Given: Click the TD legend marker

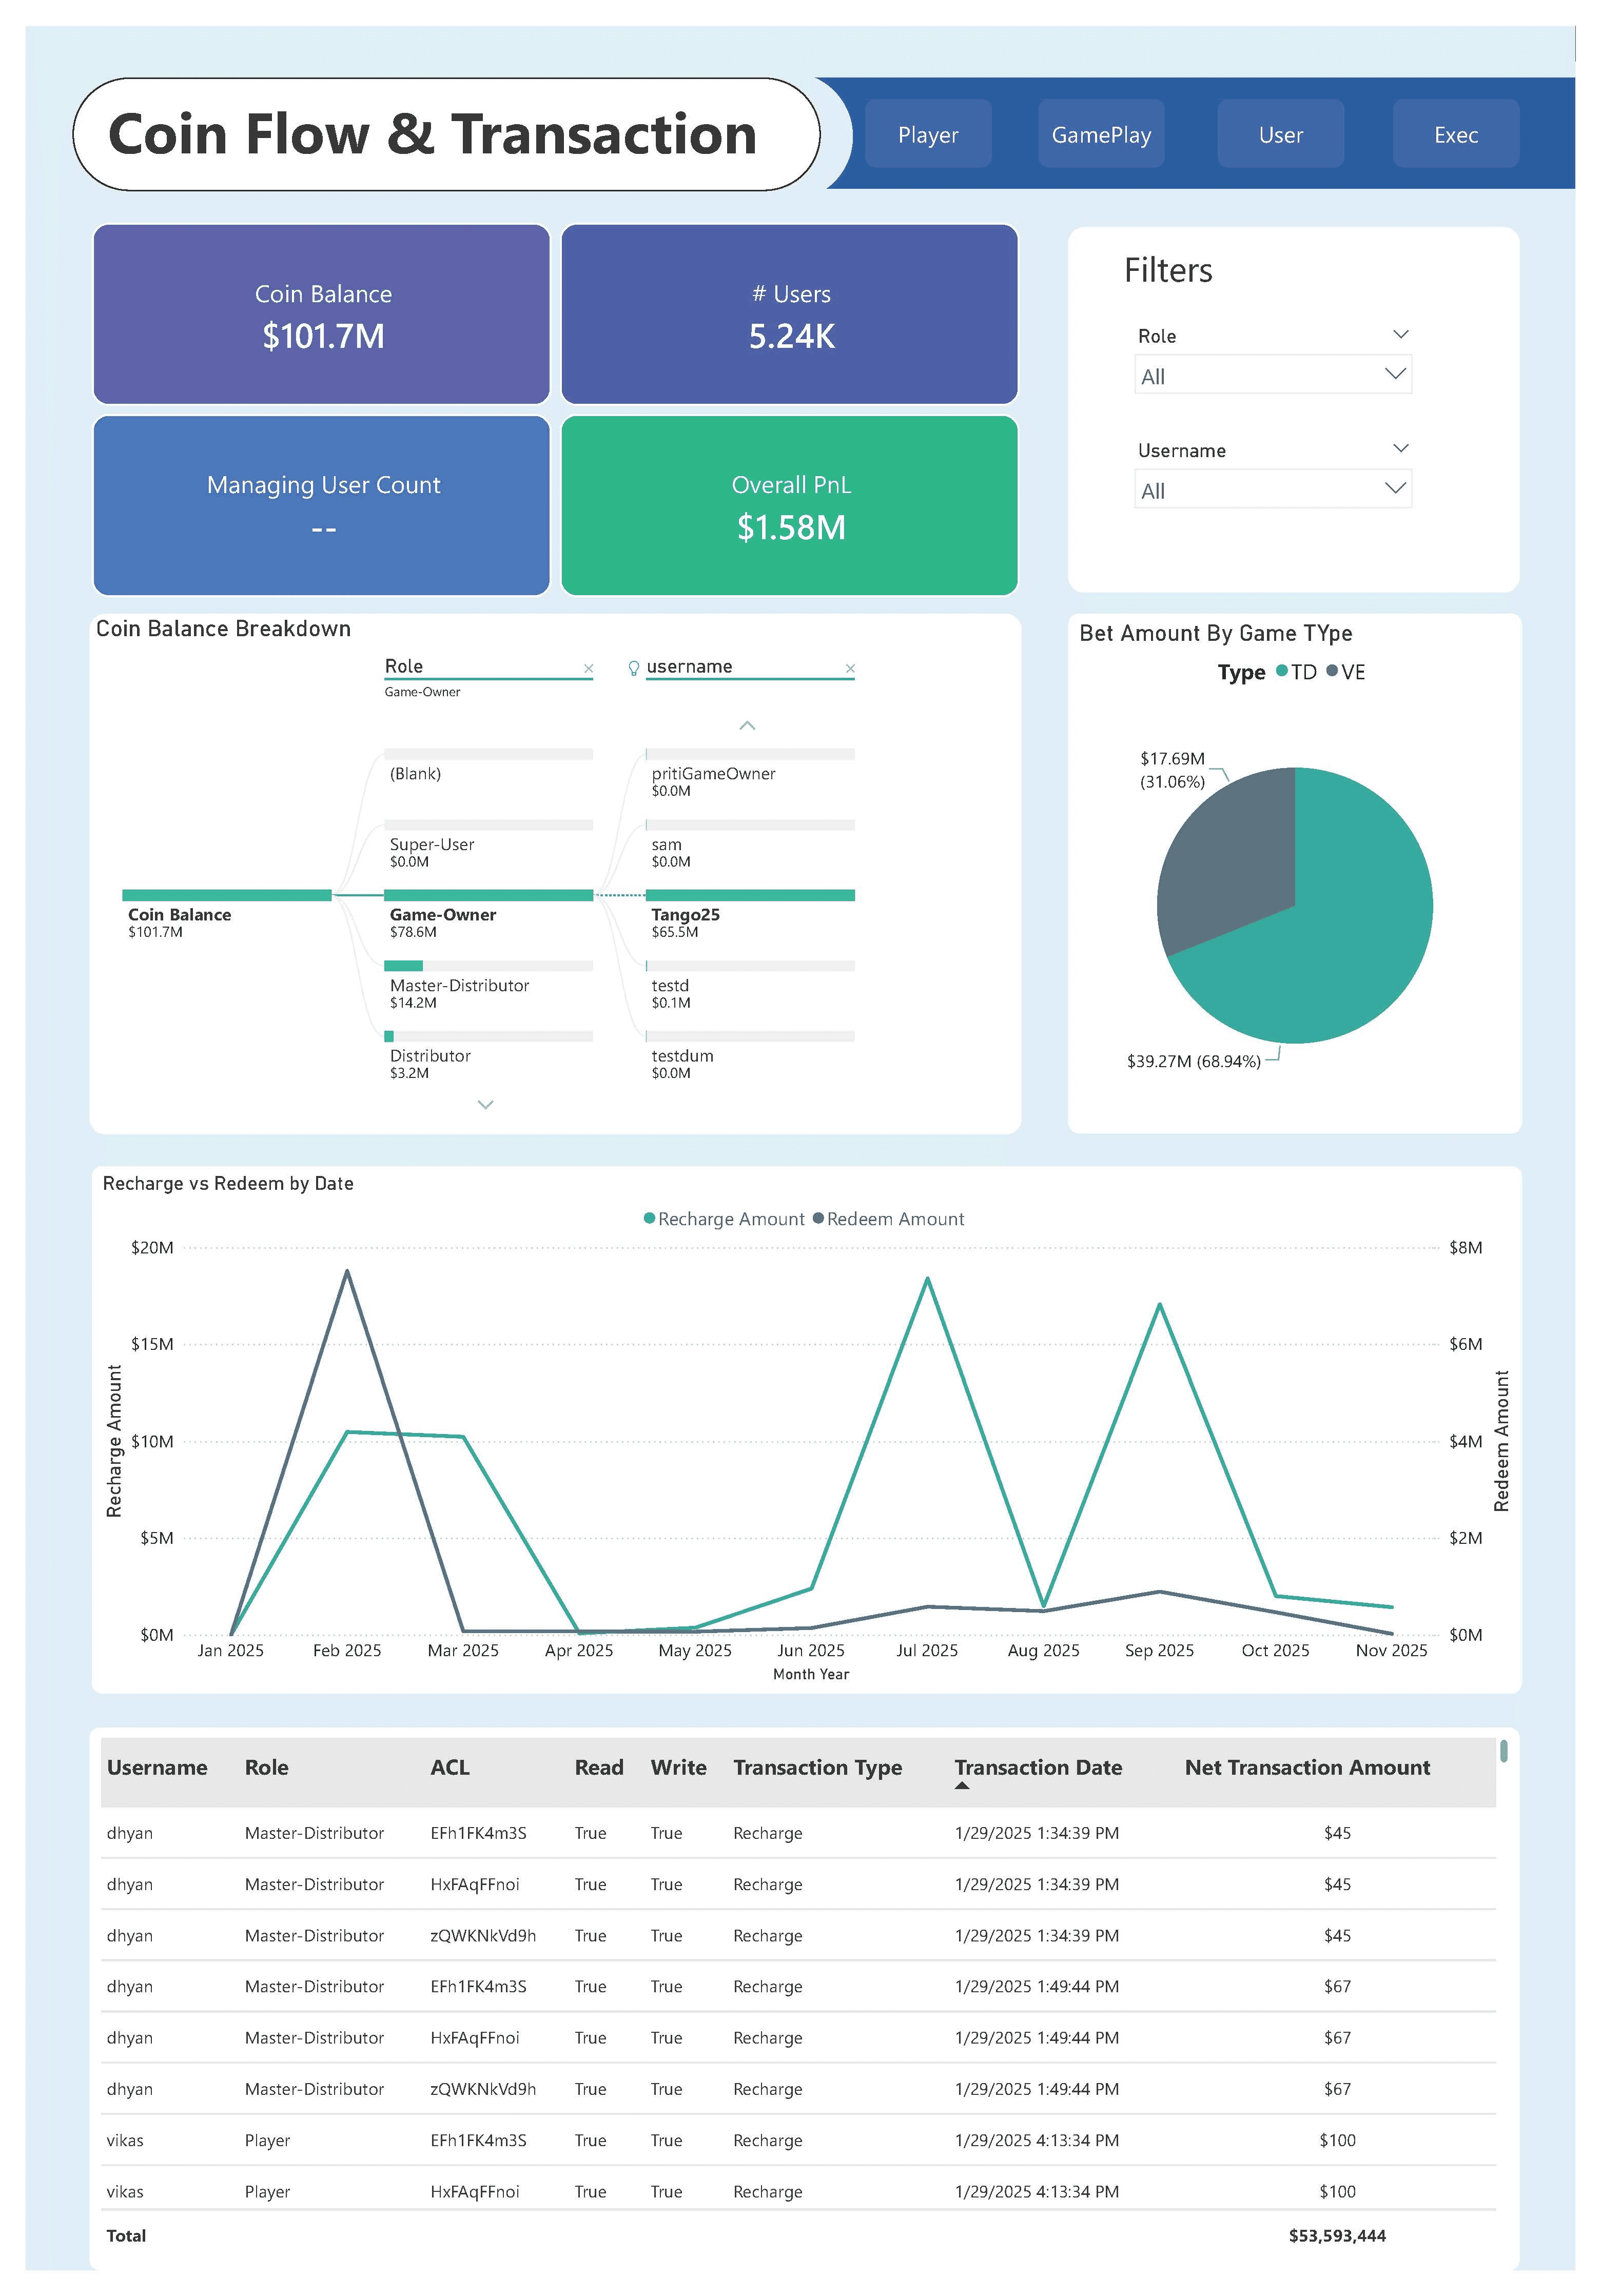Looking at the screenshot, I should (1282, 671).
